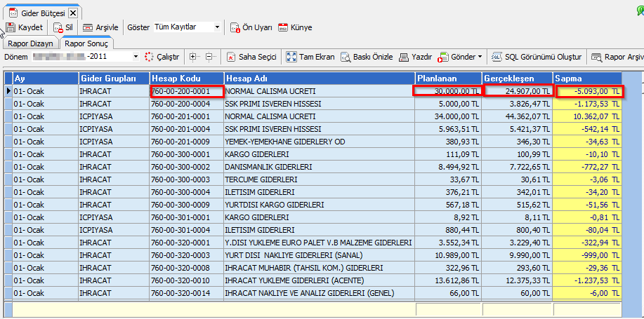Expand all groups with plus icon
Image resolution: width=644 pixels, height=319 pixels.
click(x=195, y=57)
